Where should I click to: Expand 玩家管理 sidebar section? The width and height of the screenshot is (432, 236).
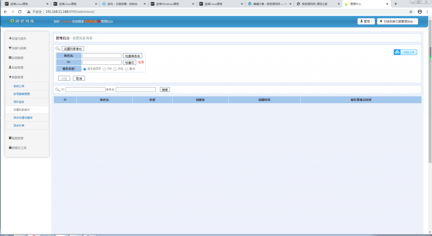pyautogui.click(x=16, y=68)
